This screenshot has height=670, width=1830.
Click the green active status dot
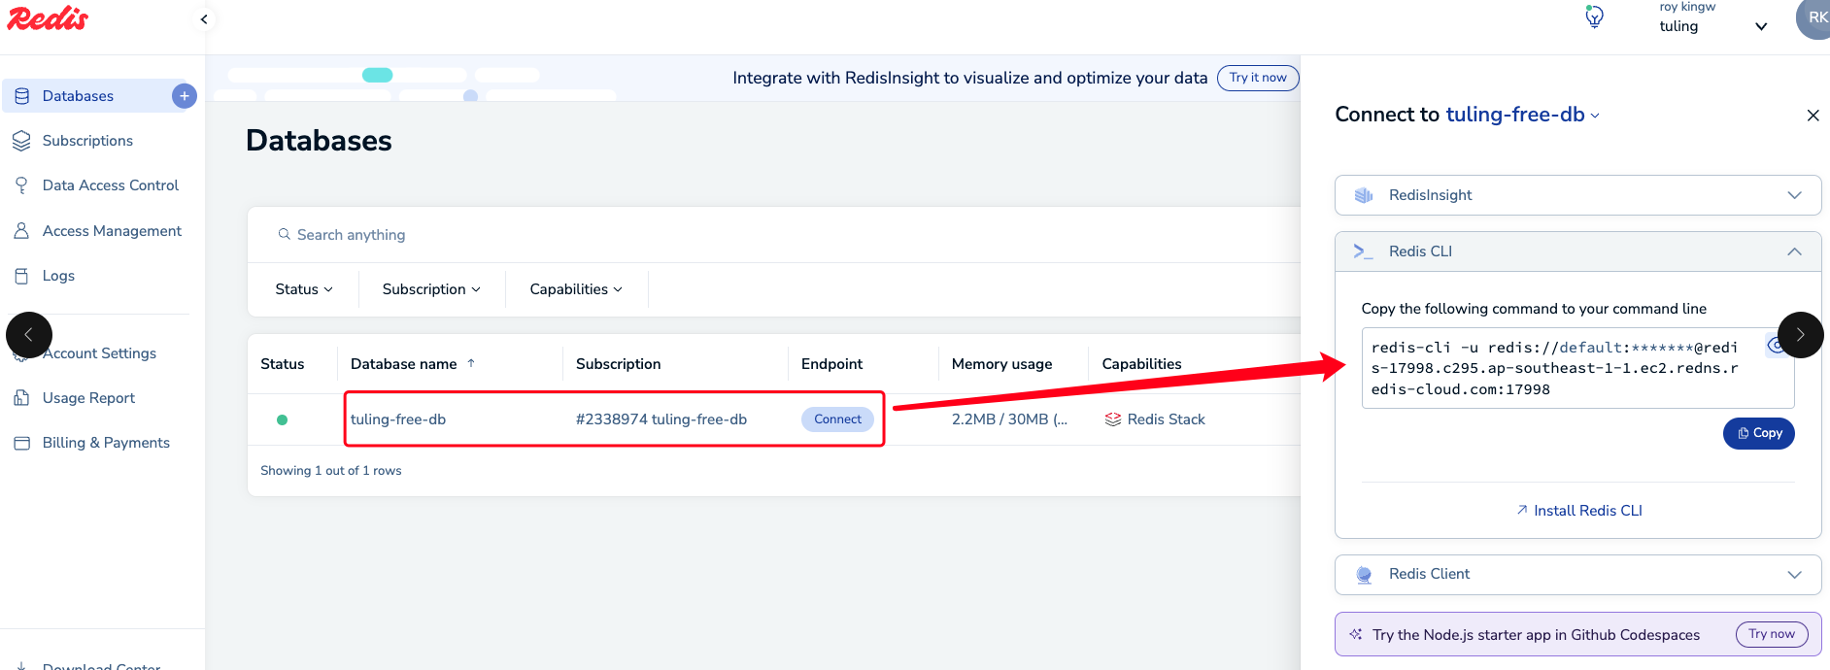[x=282, y=420]
